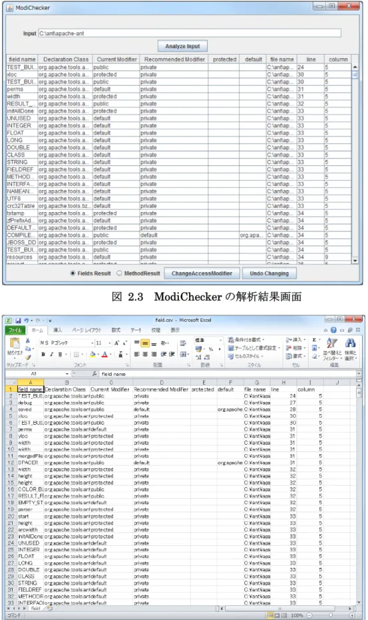Open the Name Box dropdown arrow
Screen dimensions: 368x620
pyautogui.click(x=67, y=374)
